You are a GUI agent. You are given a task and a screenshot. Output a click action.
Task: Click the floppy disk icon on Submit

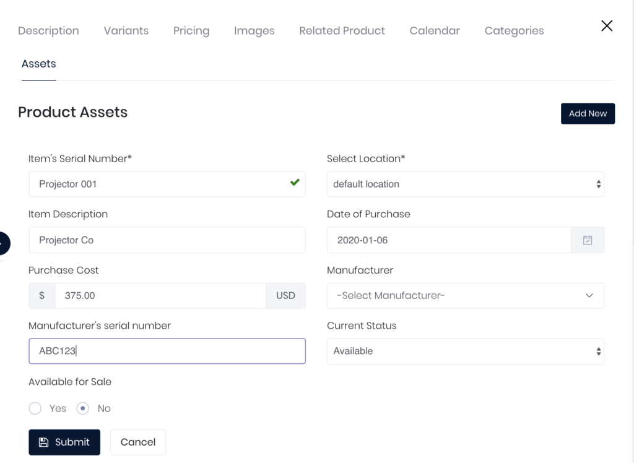tap(43, 443)
